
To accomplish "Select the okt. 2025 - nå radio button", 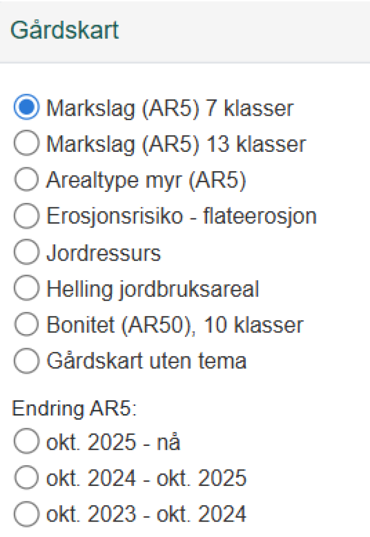I will click(x=26, y=442).
